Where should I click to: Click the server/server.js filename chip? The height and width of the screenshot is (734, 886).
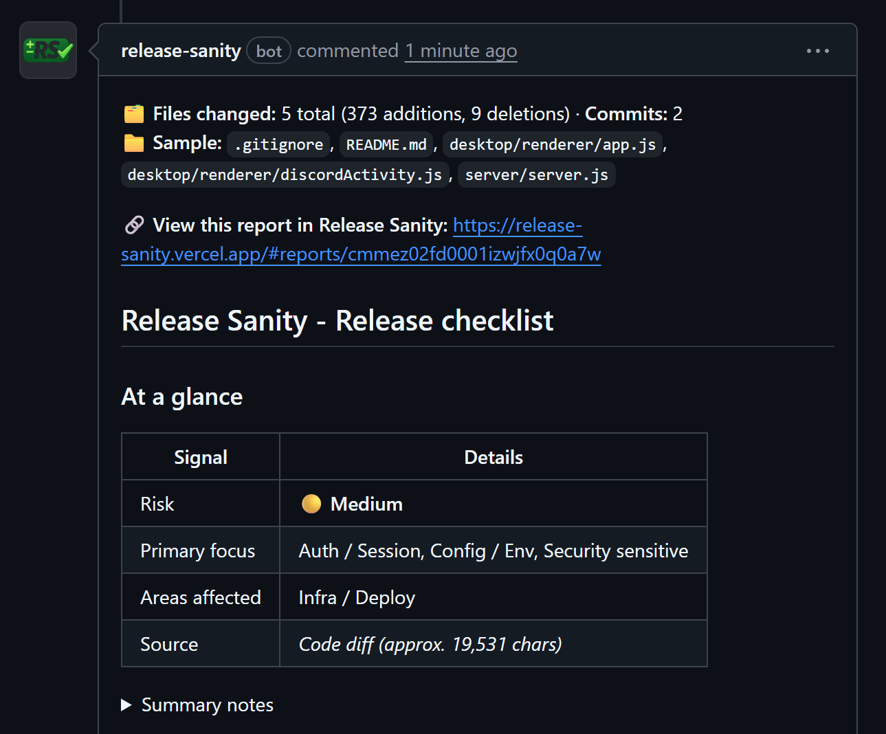tap(536, 174)
